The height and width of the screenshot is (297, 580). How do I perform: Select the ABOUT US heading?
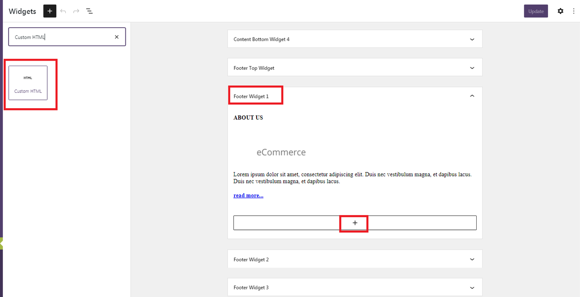(248, 118)
